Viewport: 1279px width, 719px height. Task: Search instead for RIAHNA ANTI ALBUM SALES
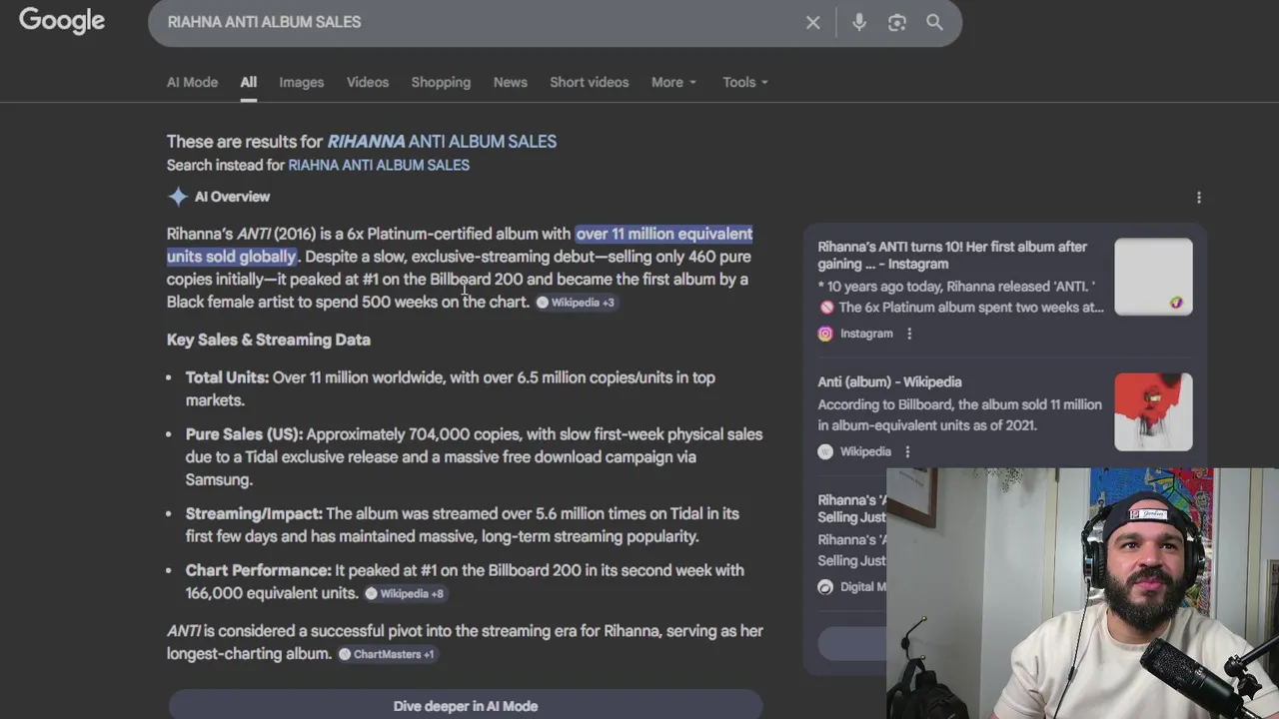(379, 165)
